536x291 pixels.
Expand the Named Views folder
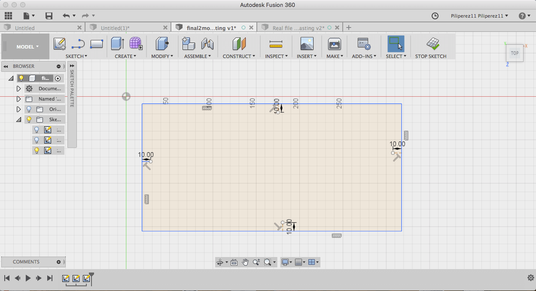pyautogui.click(x=18, y=99)
